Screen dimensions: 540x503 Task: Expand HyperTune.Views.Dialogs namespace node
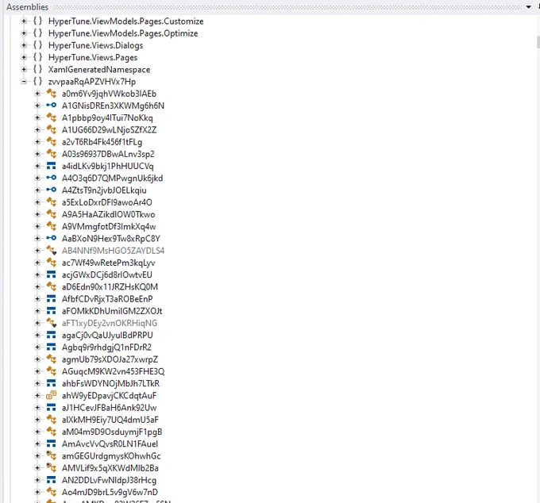[x=24, y=45]
